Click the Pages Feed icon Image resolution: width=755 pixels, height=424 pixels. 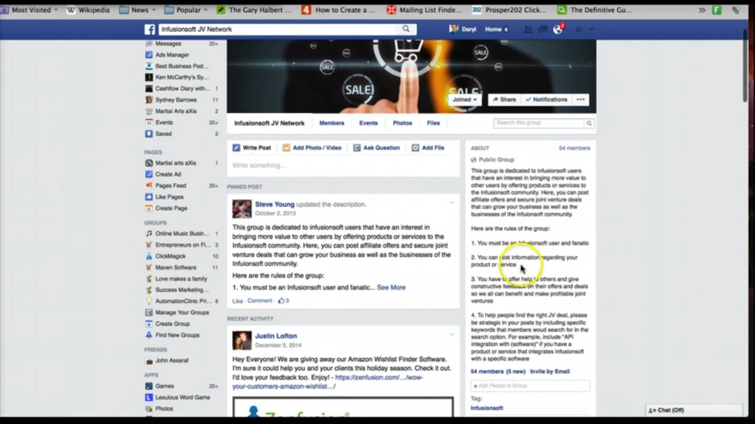149,185
